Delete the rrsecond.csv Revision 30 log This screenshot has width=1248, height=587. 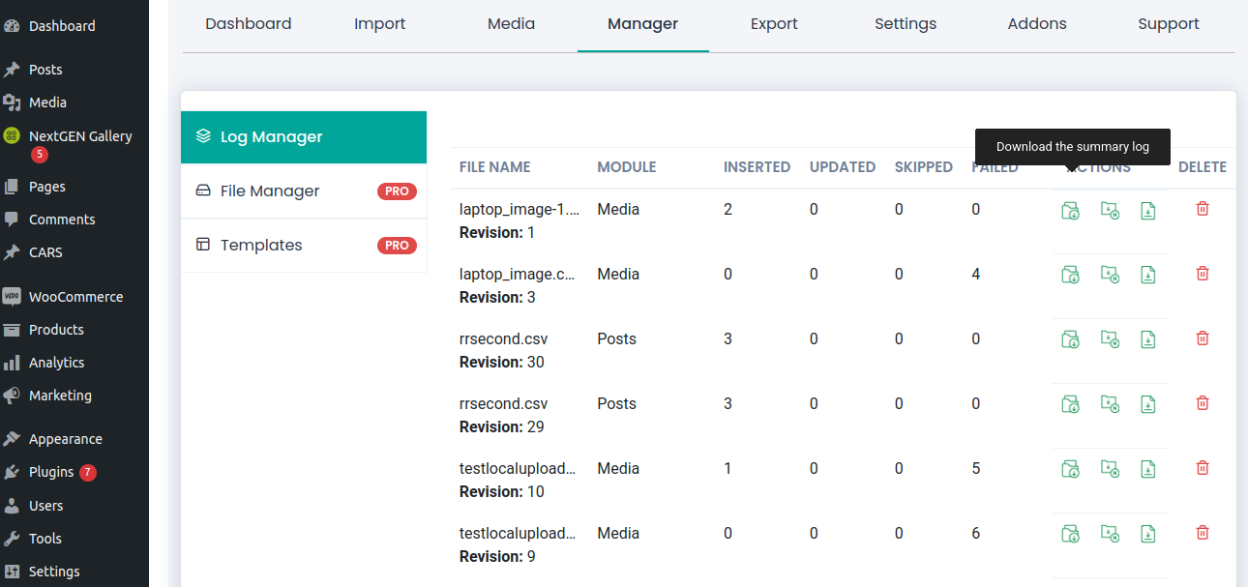pyautogui.click(x=1203, y=338)
